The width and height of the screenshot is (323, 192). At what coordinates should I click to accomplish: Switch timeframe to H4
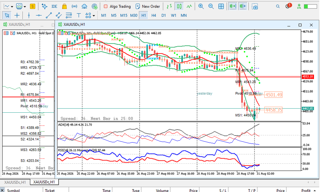[x=154, y=15]
